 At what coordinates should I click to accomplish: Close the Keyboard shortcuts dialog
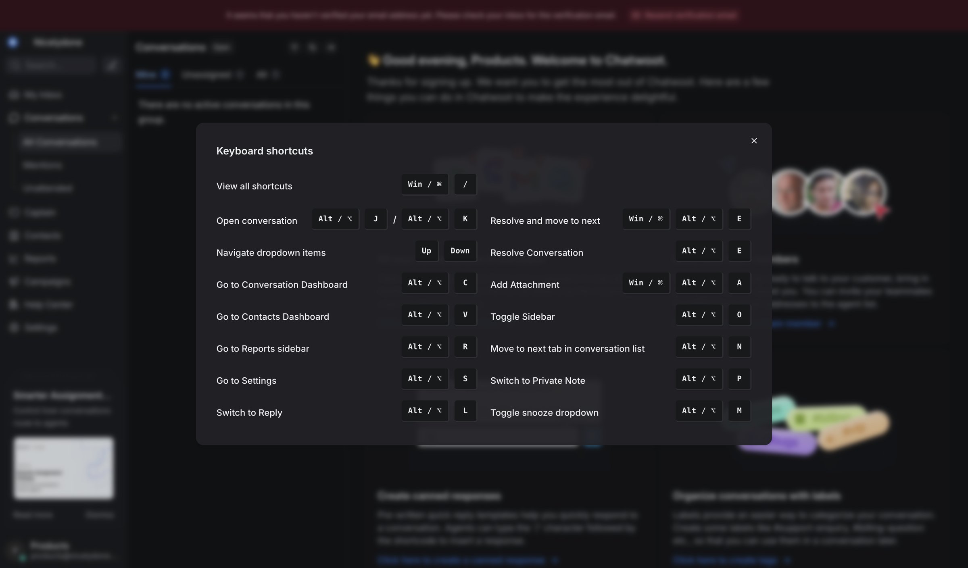tap(754, 141)
